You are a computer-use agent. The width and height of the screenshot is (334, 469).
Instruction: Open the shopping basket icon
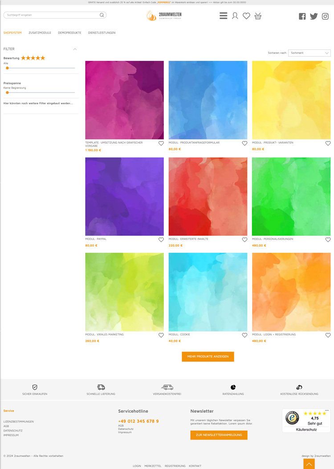point(258,16)
